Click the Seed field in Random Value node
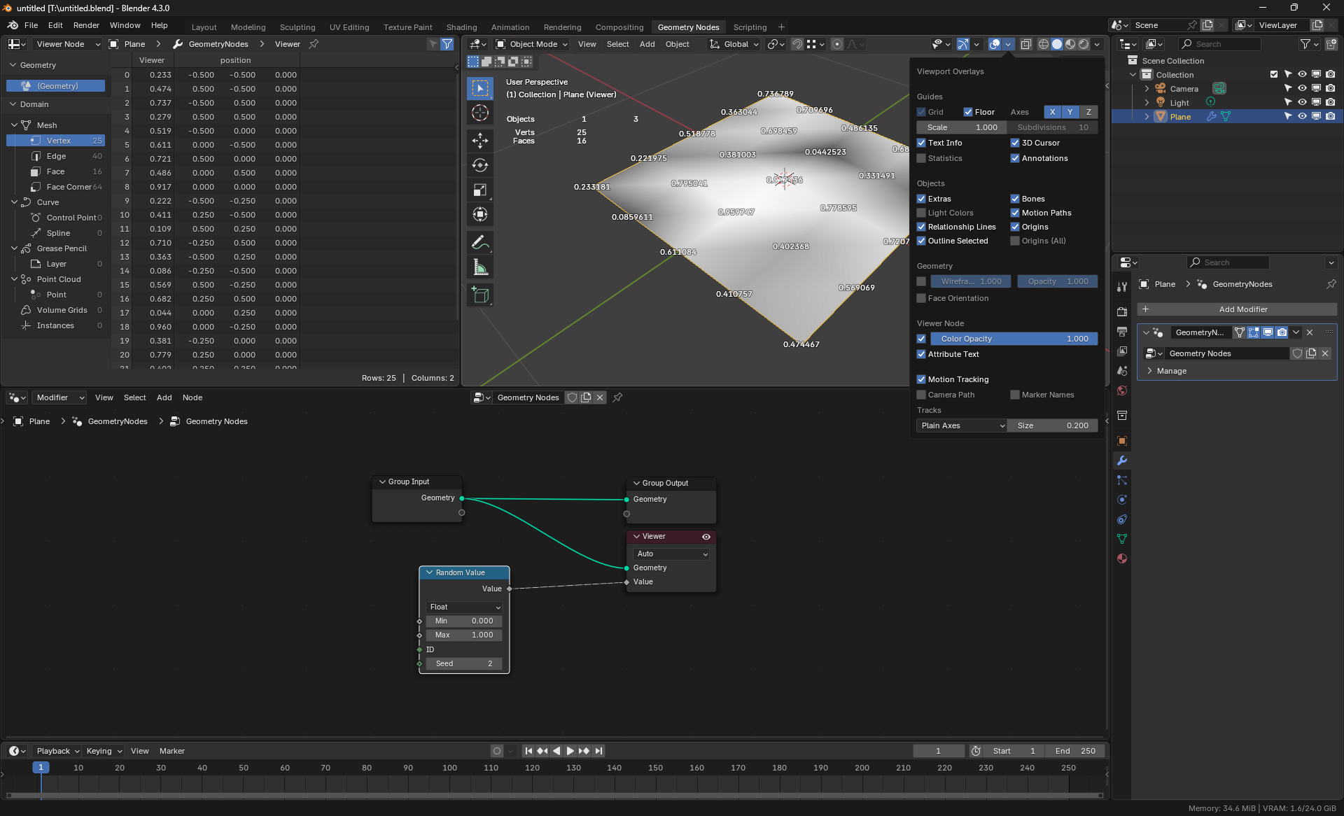This screenshot has width=1344, height=816. tap(464, 663)
